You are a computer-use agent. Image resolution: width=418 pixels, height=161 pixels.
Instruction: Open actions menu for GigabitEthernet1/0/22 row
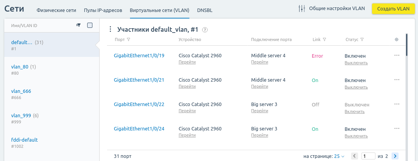coord(397,104)
